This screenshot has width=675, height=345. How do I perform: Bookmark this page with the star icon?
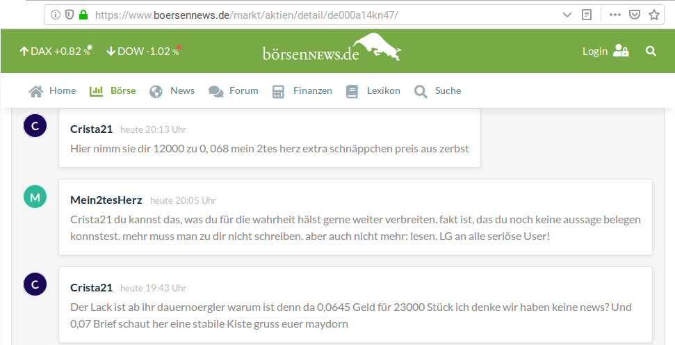pyautogui.click(x=654, y=15)
